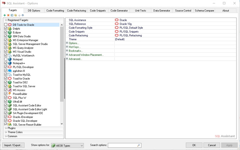
Task: Enable the DB Tools for Oracle checkbox
Action: pyautogui.click(x=6, y=25)
